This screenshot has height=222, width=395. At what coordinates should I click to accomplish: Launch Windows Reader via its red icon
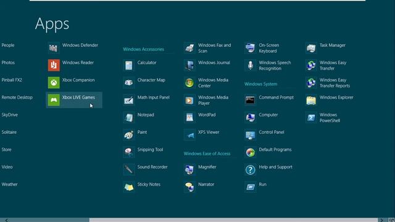54,65
